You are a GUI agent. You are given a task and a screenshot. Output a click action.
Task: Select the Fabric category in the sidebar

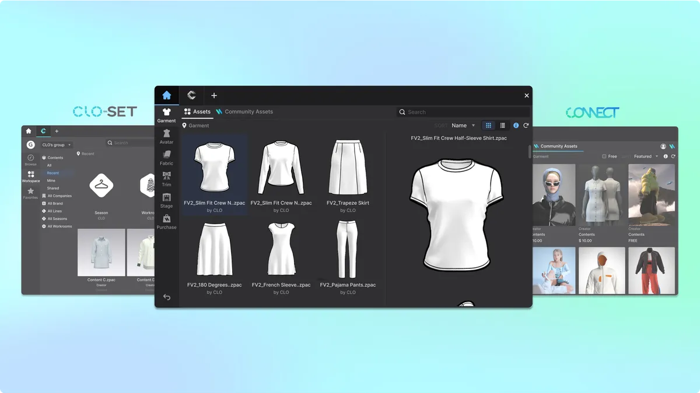pyautogui.click(x=166, y=157)
